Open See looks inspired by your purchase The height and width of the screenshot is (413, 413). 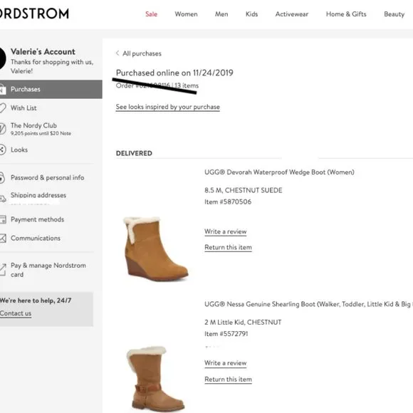click(x=168, y=107)
